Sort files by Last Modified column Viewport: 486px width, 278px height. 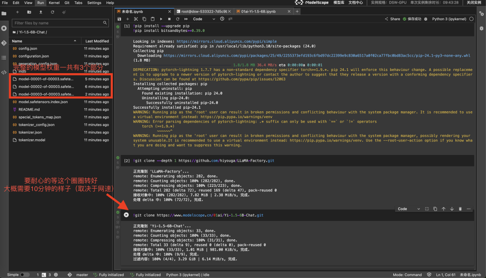(x=97, y=41)
